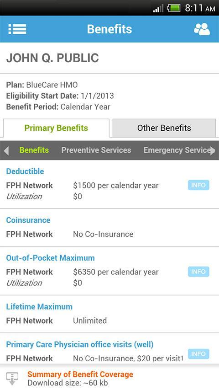Tap the Coinsurance section heading
Image resolution: width=219 pixels, height=390 pixels.
[28, 220]
